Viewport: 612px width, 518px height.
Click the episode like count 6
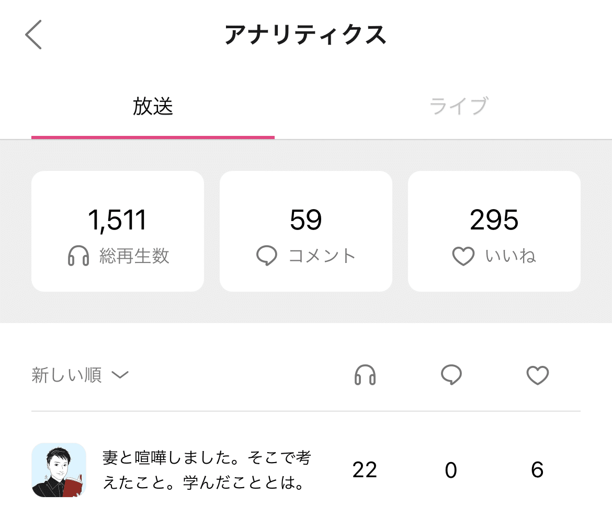click(x=537, y=470)
